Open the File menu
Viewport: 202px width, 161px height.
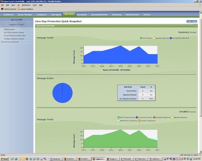[3, 5]
